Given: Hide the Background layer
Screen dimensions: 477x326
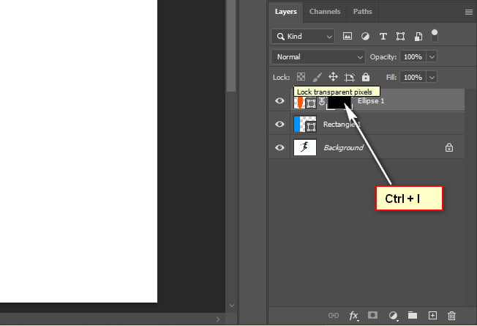Looking at the screenshot, I should (x=279, y=148).
